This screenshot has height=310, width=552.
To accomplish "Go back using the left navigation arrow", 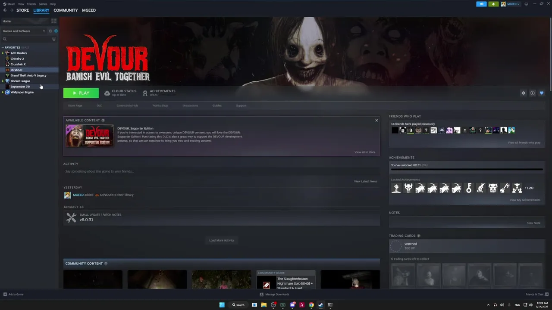I will pos(5,10).
